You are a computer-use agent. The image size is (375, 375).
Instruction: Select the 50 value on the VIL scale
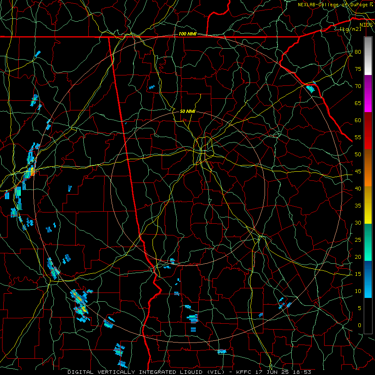(x=358, y=155)
